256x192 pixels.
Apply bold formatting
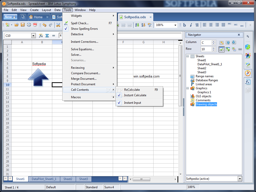184,25
